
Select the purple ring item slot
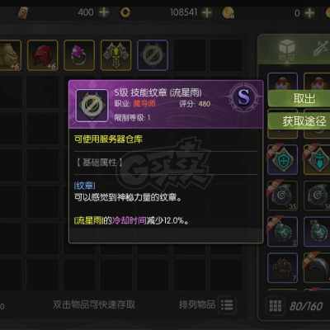pos(79,55)
